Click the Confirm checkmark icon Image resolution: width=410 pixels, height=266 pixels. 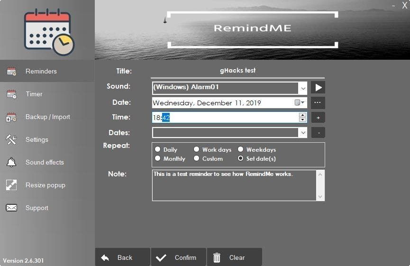point(161,258)
